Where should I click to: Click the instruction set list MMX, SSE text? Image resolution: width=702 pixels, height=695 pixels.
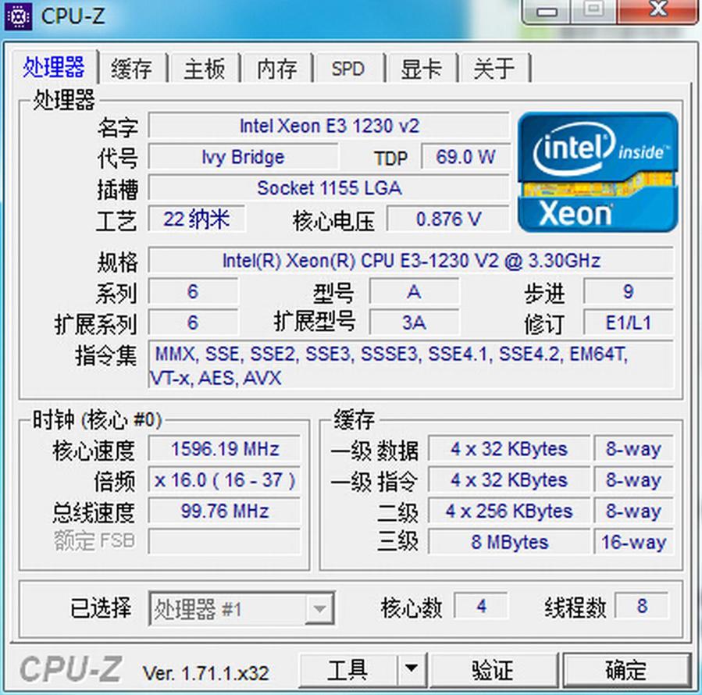pos(411,365)
